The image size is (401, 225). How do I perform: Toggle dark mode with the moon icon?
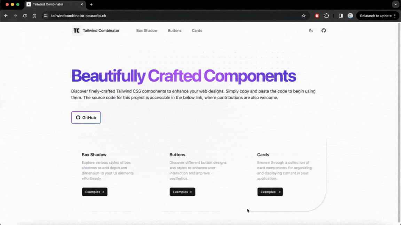pos(311,31)
